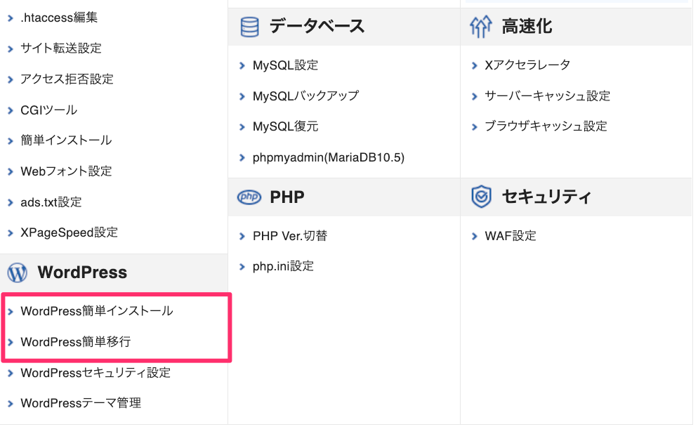Open XPageSpeed設定
This screenshot has height=434, width=698.
click(69, 232)
